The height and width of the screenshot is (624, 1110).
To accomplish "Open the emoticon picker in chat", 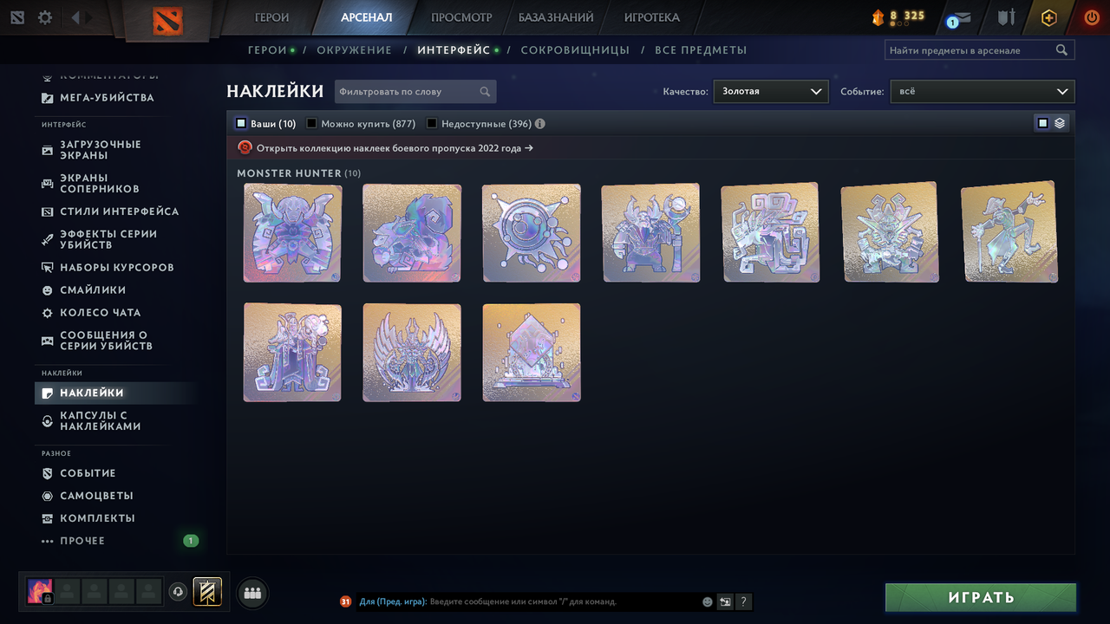I will 708,601.
